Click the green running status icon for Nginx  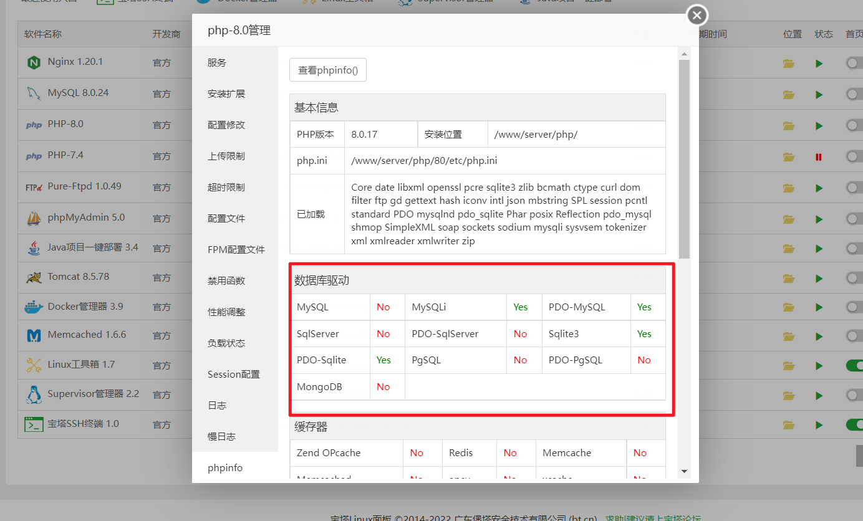(819, 63)
